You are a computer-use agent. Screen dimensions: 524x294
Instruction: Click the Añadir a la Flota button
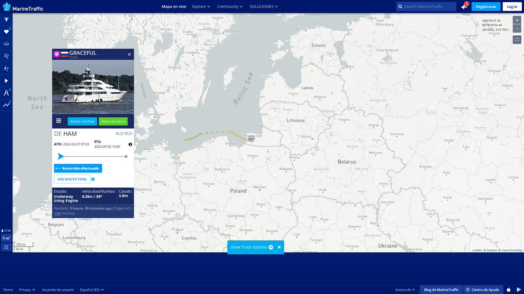pos(82,122)
